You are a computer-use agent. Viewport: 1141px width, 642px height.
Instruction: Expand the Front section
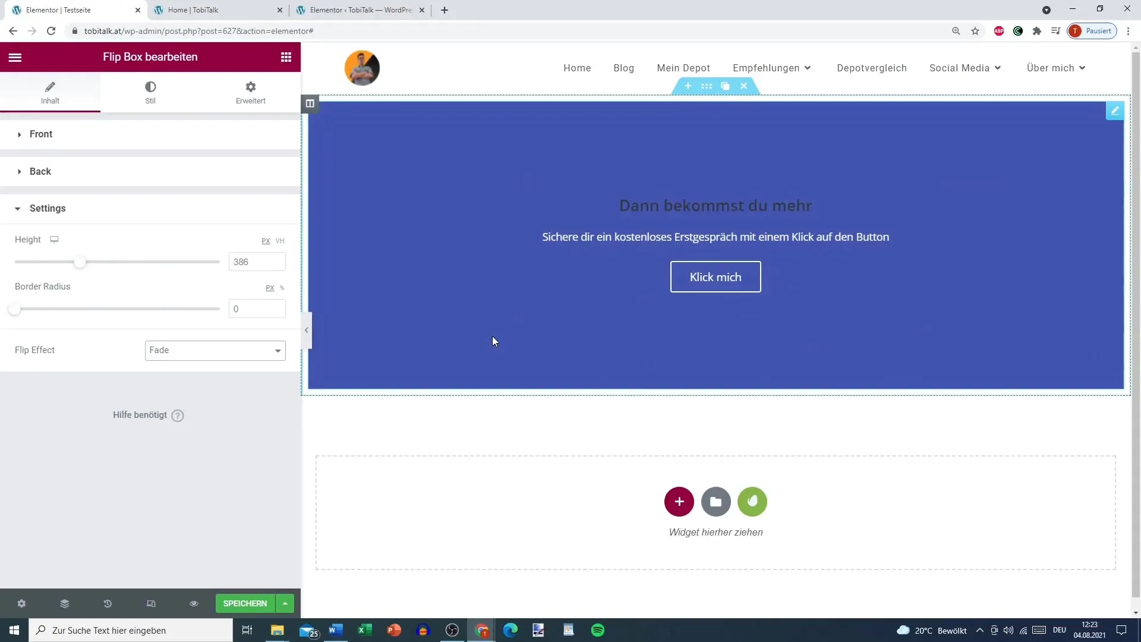[x=150, y=134]
